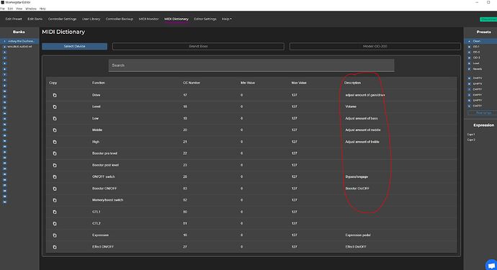Open the Model OD-200 device selector
The height and width of the screenshot is (270, 497).
(x=375, y=46)
